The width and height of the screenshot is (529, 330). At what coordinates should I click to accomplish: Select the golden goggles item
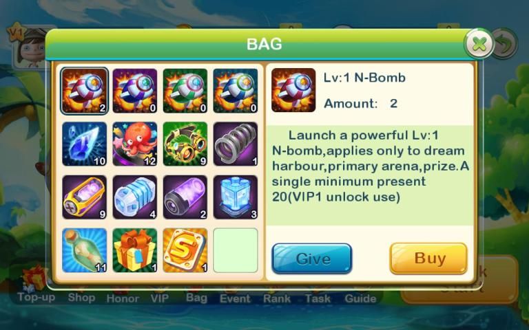pos(185,144)
